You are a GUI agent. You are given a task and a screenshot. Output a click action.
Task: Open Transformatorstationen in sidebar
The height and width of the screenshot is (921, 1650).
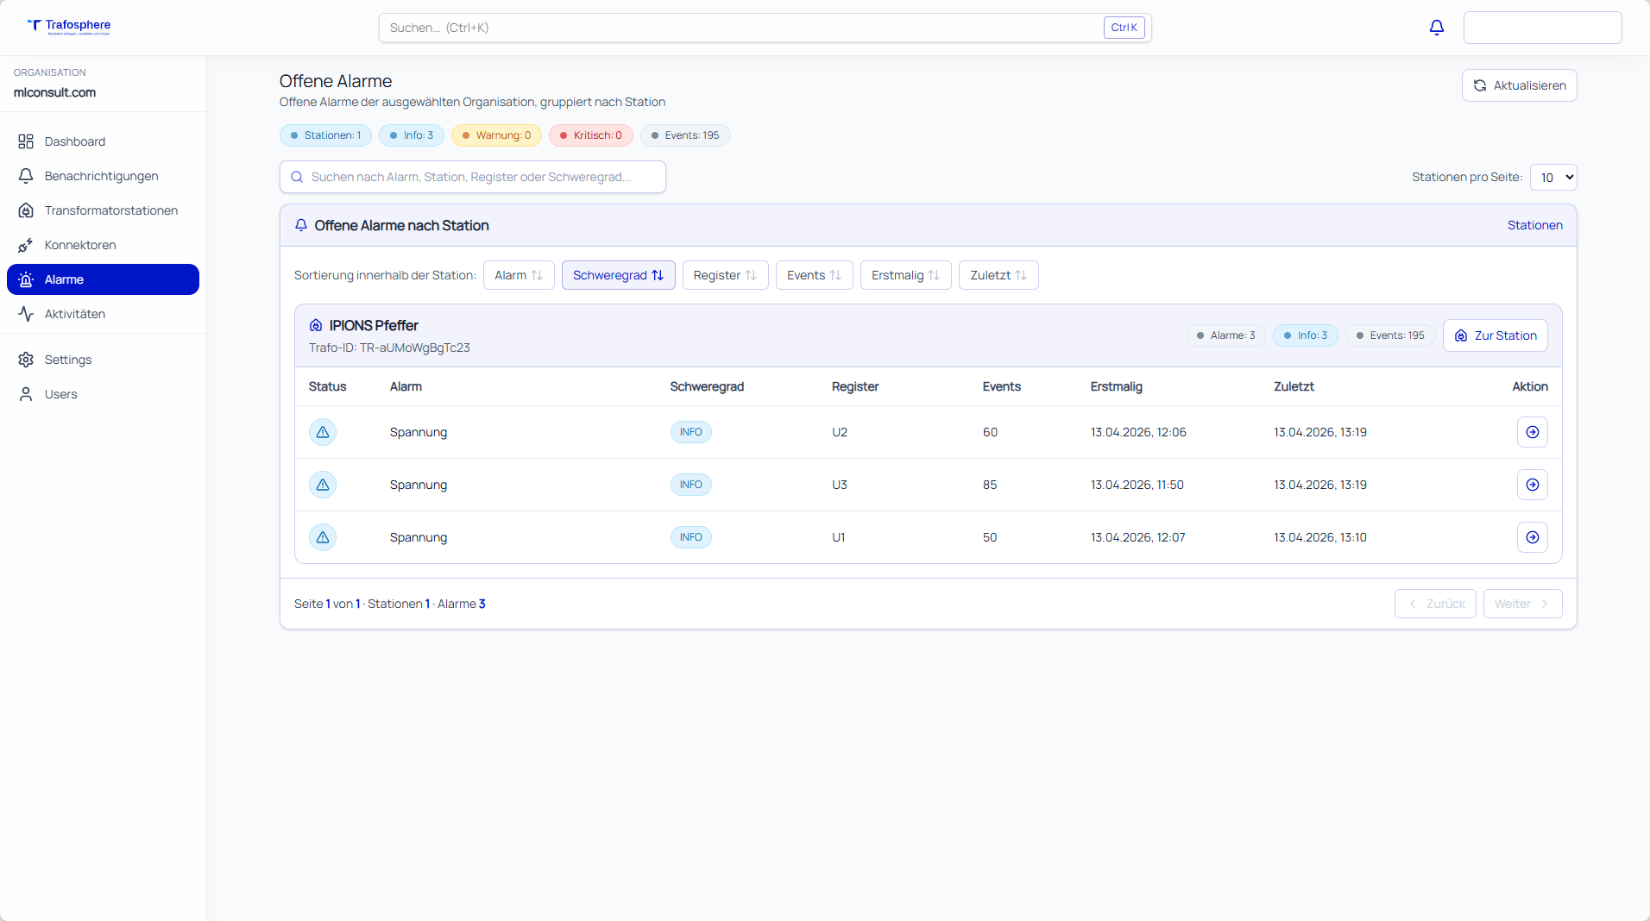110,210
